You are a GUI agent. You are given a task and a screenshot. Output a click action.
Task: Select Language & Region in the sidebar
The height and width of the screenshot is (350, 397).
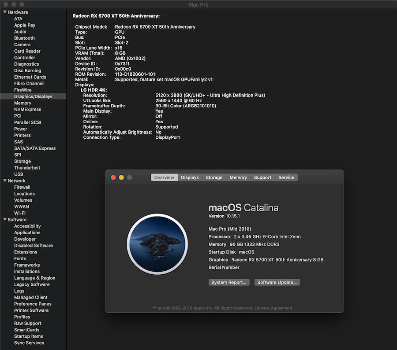35,278
